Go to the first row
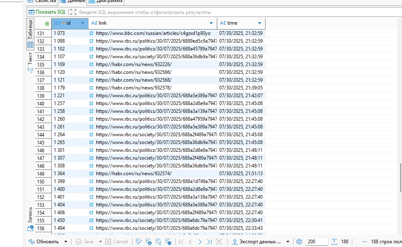The image size is (402, 247). click(x=181, y=242)
